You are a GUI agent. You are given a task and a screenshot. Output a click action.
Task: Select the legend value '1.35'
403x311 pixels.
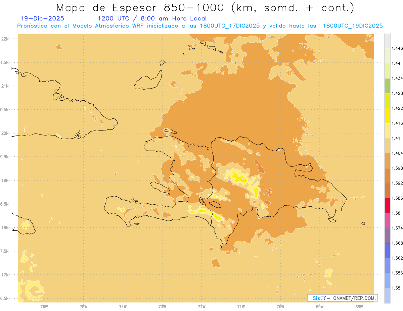tap(396, 288)
